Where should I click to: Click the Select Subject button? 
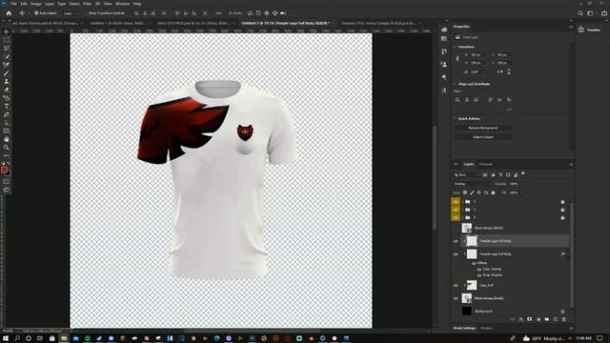(483, 137)
